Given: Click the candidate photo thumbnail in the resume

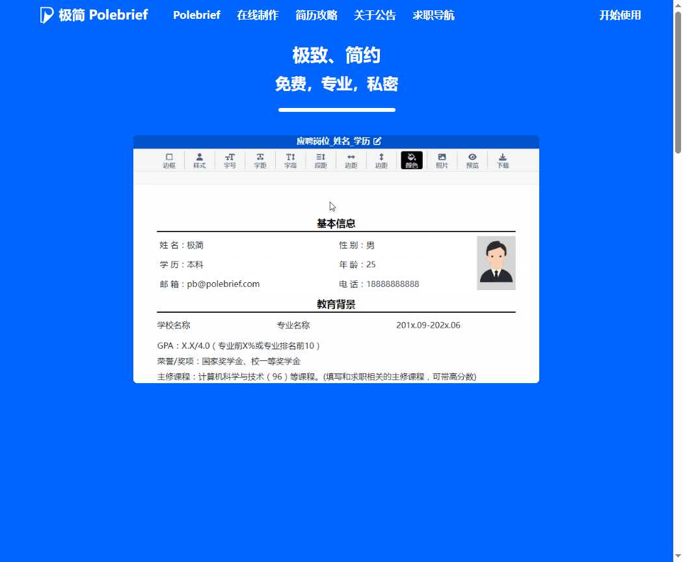Looking at the screenshot, I should tap(496, 262).
